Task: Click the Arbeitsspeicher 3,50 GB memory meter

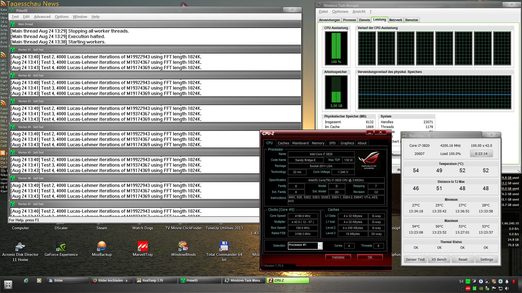Action: click(x=336, y=92)
